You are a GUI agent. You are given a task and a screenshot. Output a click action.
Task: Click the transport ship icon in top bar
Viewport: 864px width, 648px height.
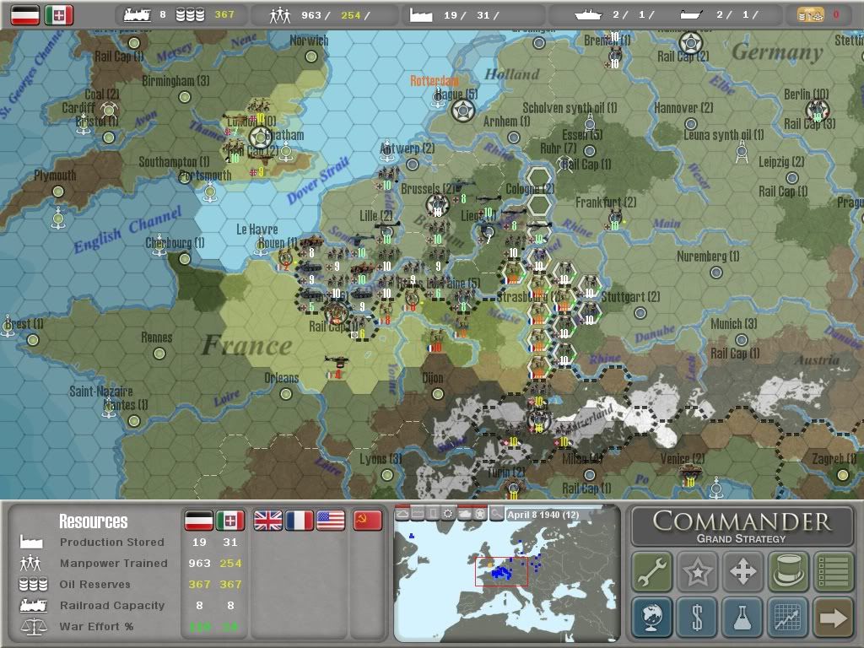[692, 15]
